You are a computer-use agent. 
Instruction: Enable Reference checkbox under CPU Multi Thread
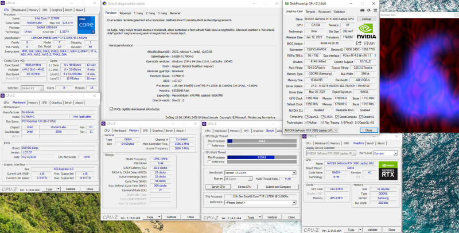click(209, 162)
